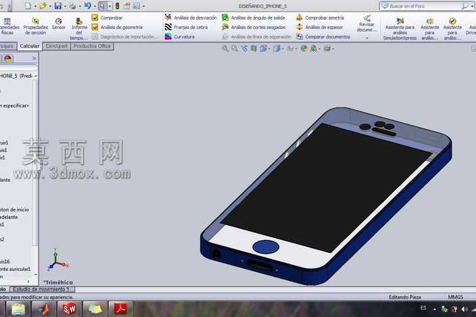
Task: Run Análisis de geometría
Action: pos(117,27)
